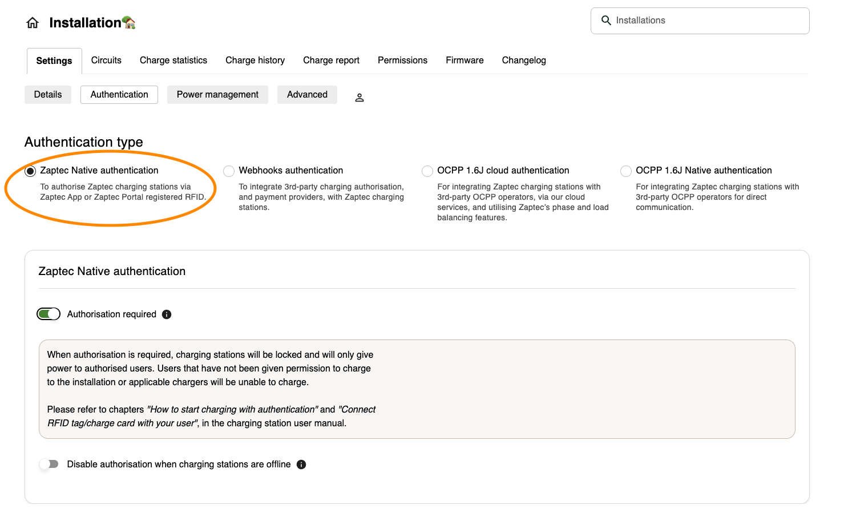Click the info icon beside Disable authorisation offline
Image resolution: width=844 pixels, height=509 pixels.
click(x=301, y=464)
